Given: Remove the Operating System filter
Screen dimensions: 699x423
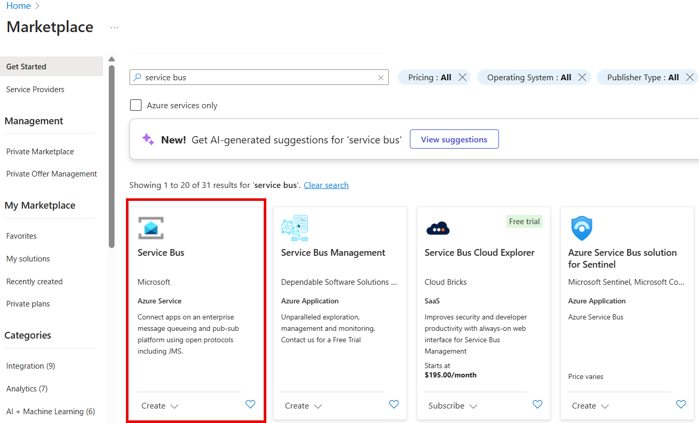Looking at the screenshot, I should point(582,77).
